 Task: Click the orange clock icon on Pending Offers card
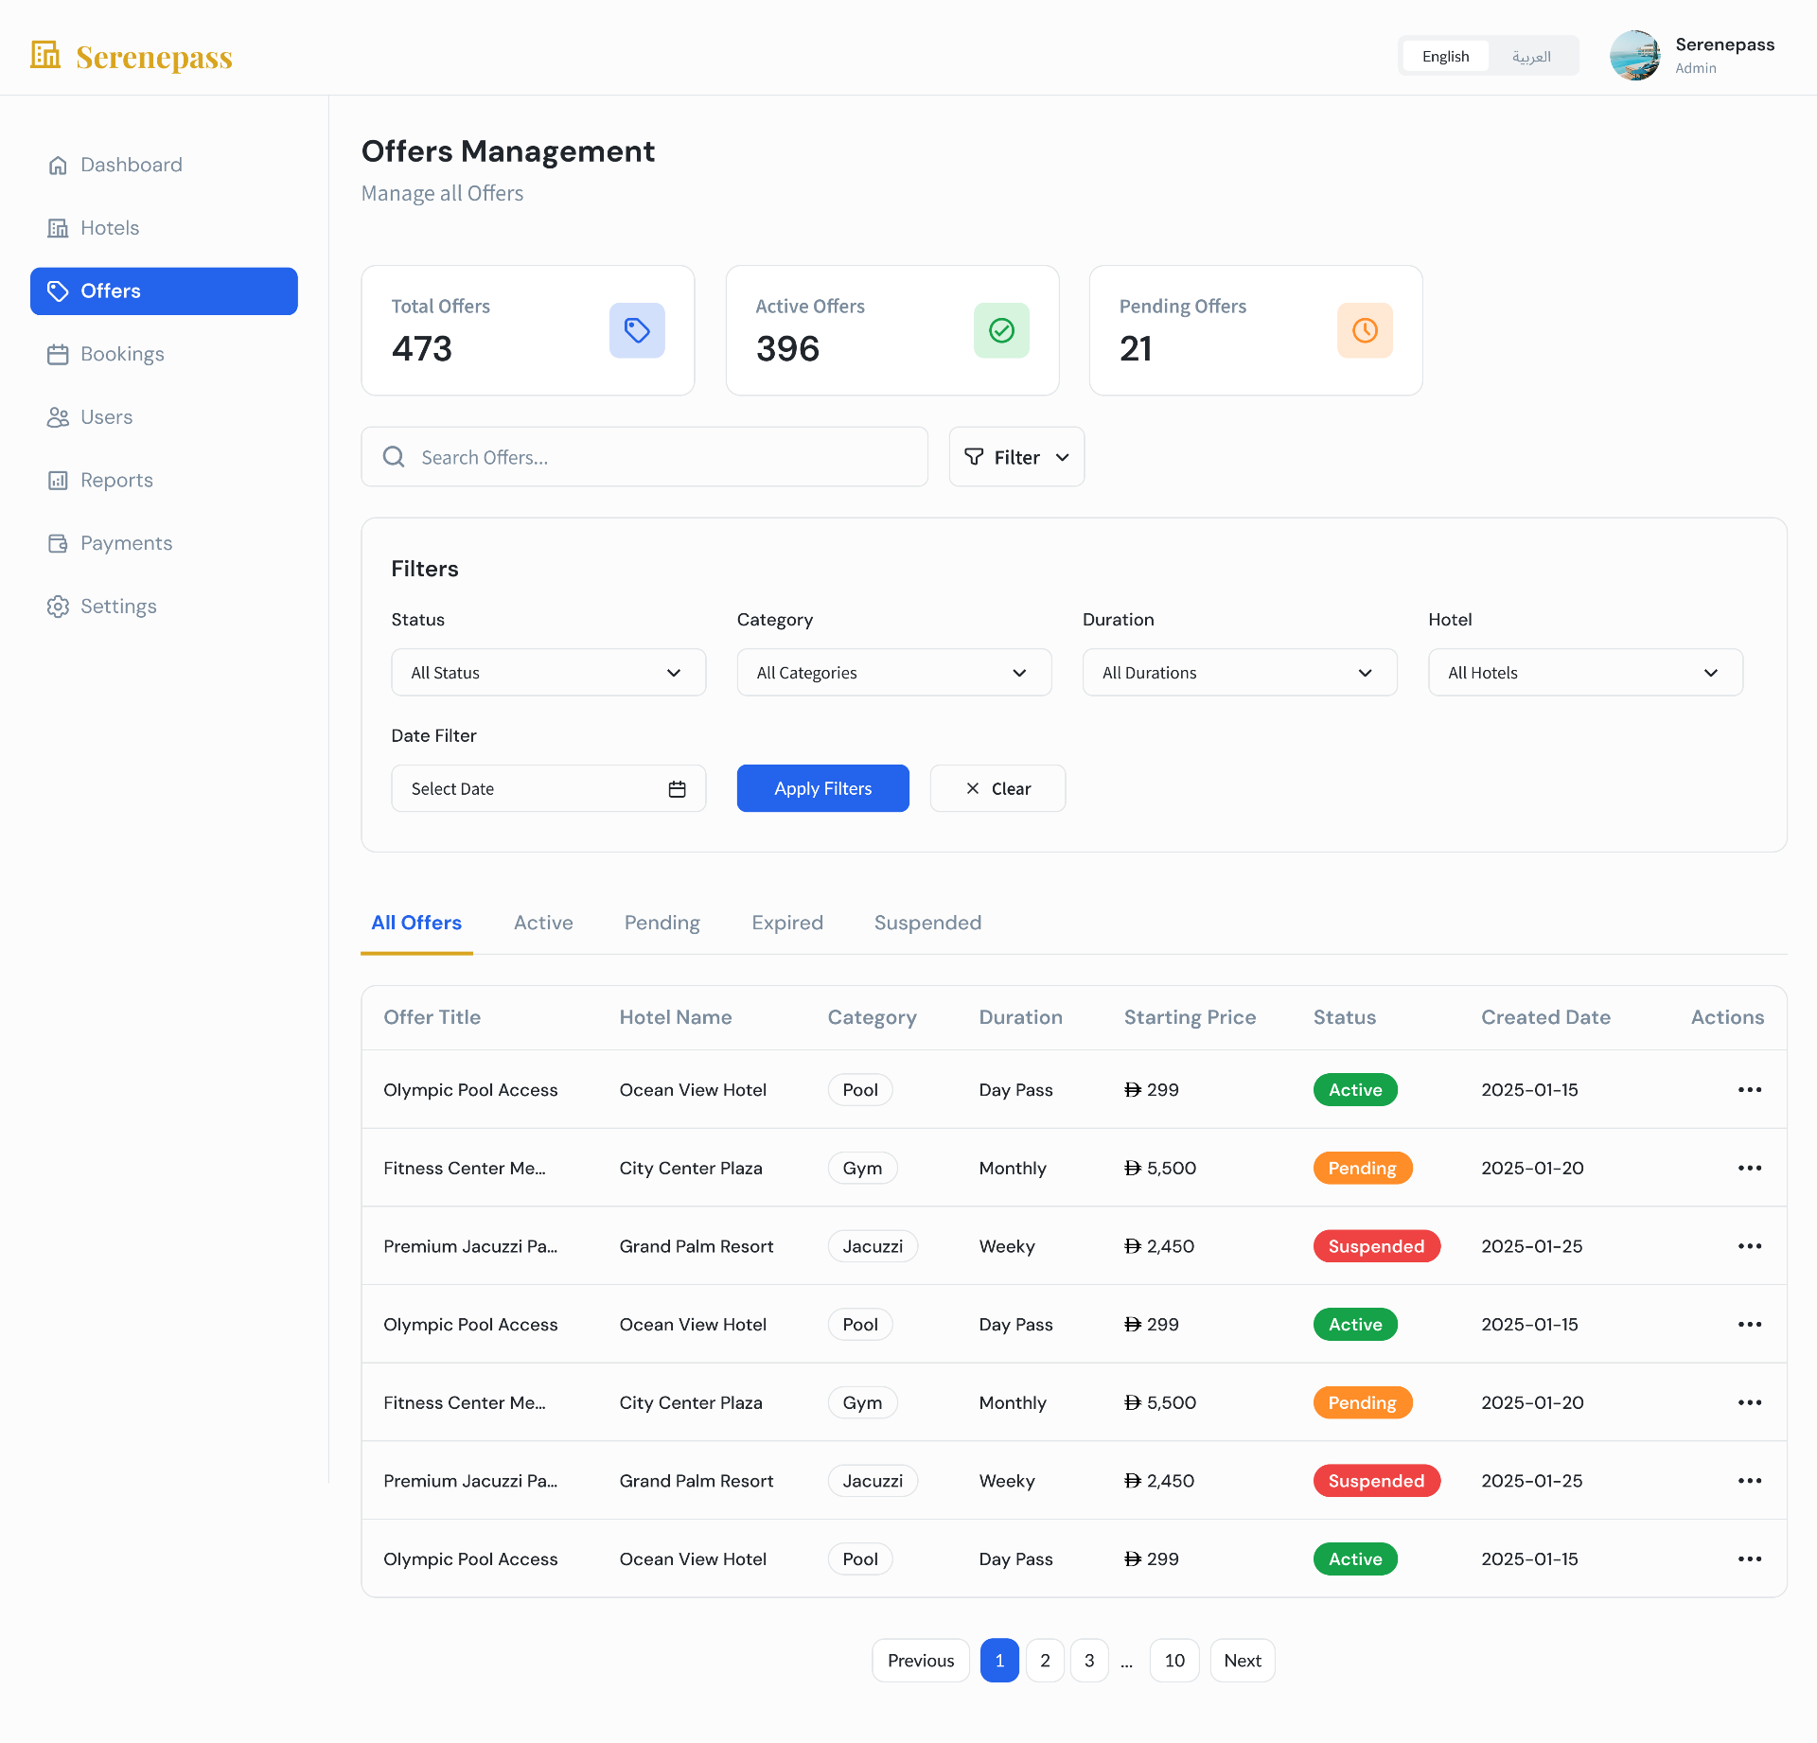point(1365,330)
